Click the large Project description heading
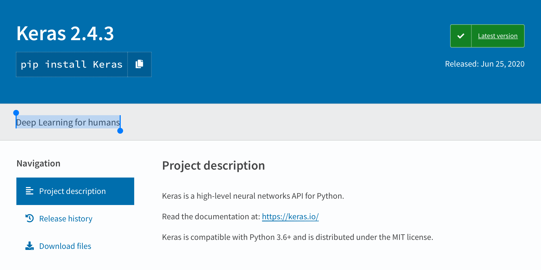The height and width of the screenshot is (270, 541). 213,166
